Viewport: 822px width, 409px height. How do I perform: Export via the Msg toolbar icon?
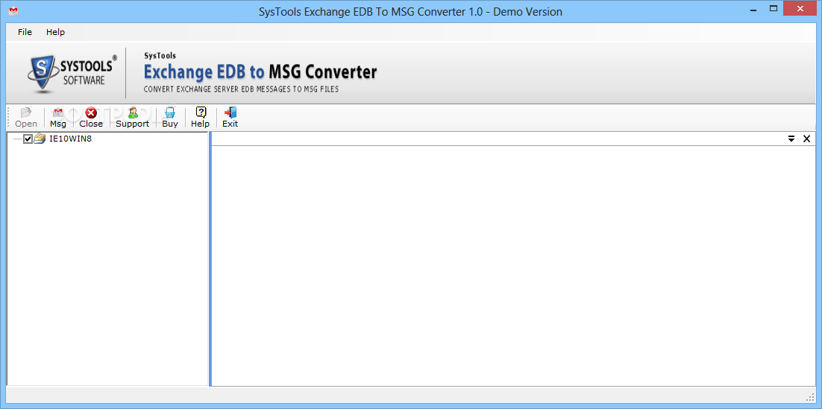(58, 118)
